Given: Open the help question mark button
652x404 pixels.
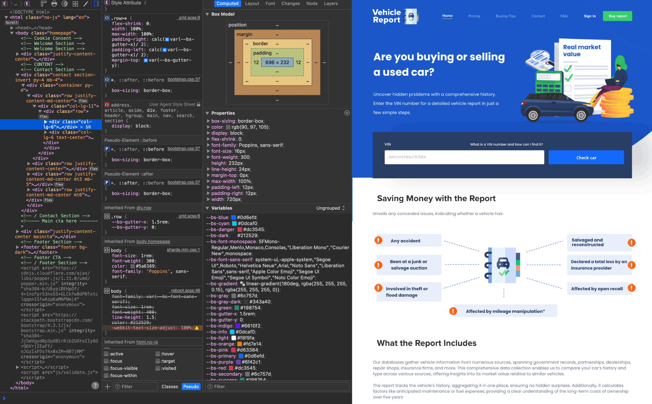Looking at the screenshot, I should click(x=95, y=386).
